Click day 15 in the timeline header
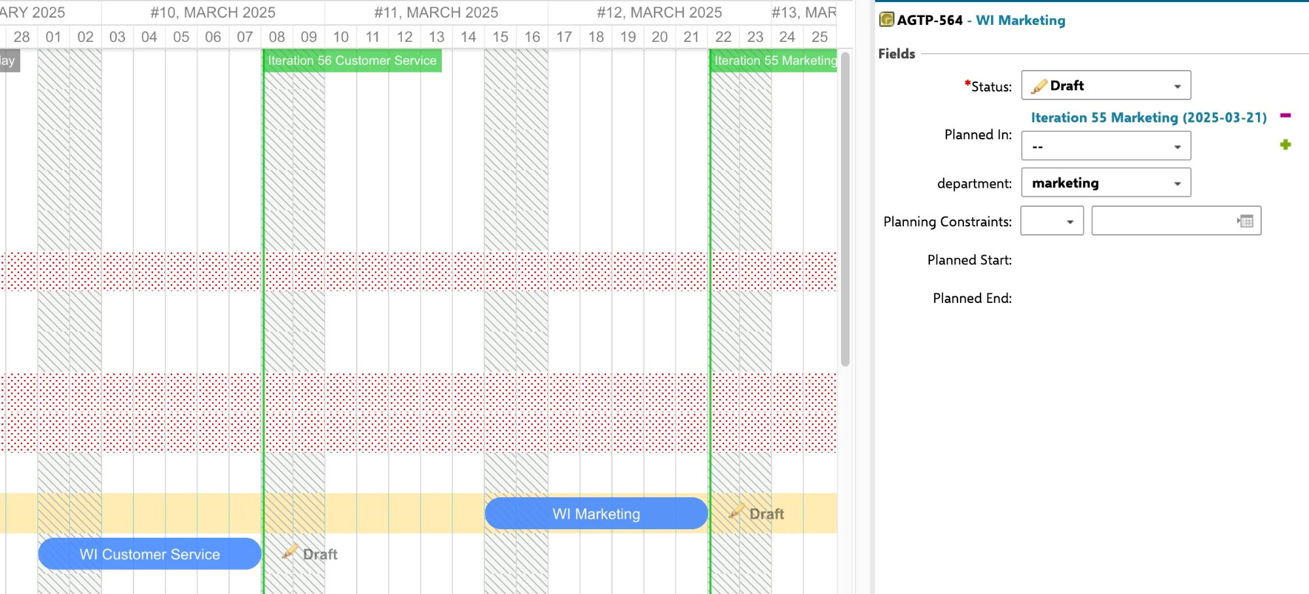The height and width of the screenshot is (594, 1309). (500, 37)
